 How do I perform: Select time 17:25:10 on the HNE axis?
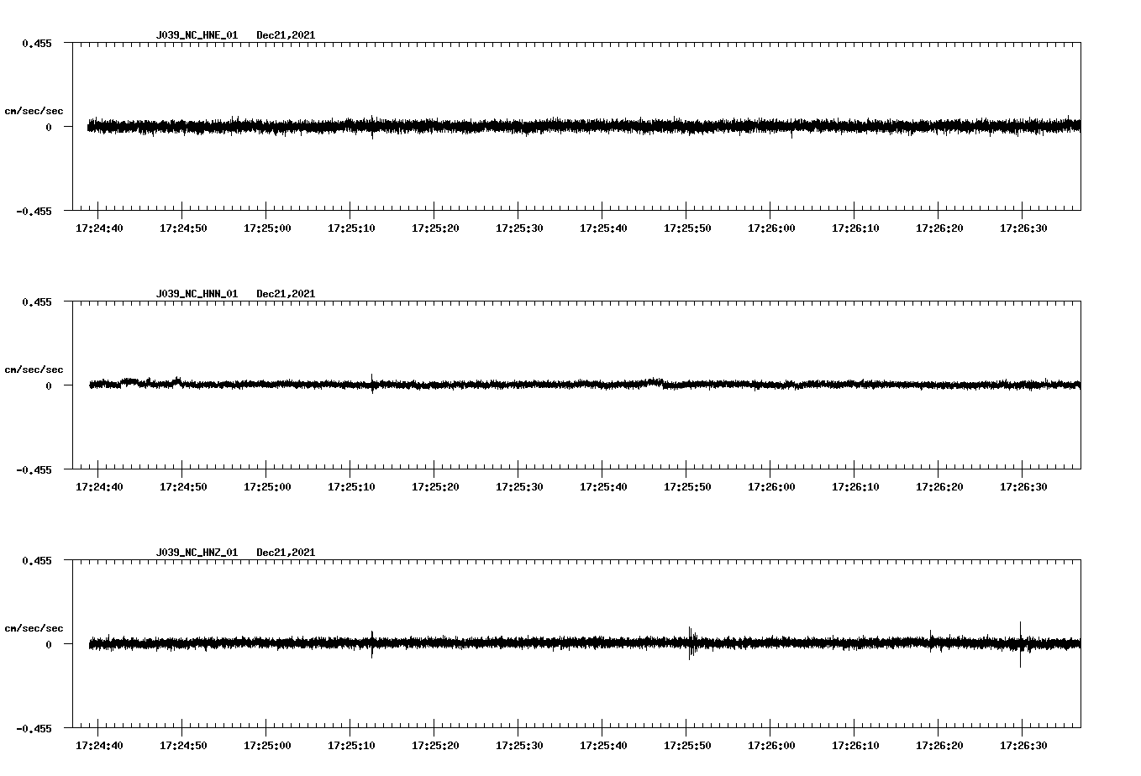pyautogui.click(x=351, y=228)
